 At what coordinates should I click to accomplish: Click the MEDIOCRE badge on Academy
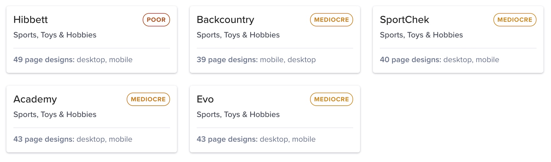pyautogui.click(x=148, y=99)
